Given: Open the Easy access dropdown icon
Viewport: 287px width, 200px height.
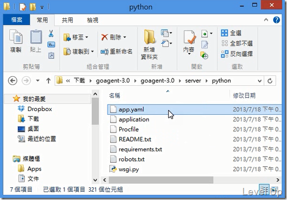Looking at the screenshot, I should click(166, 44).
